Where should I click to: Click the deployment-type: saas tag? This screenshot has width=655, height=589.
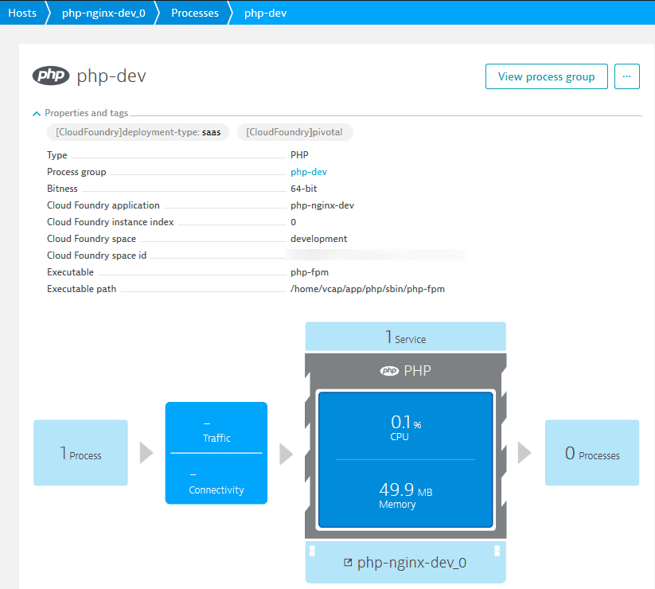point(138,132)
